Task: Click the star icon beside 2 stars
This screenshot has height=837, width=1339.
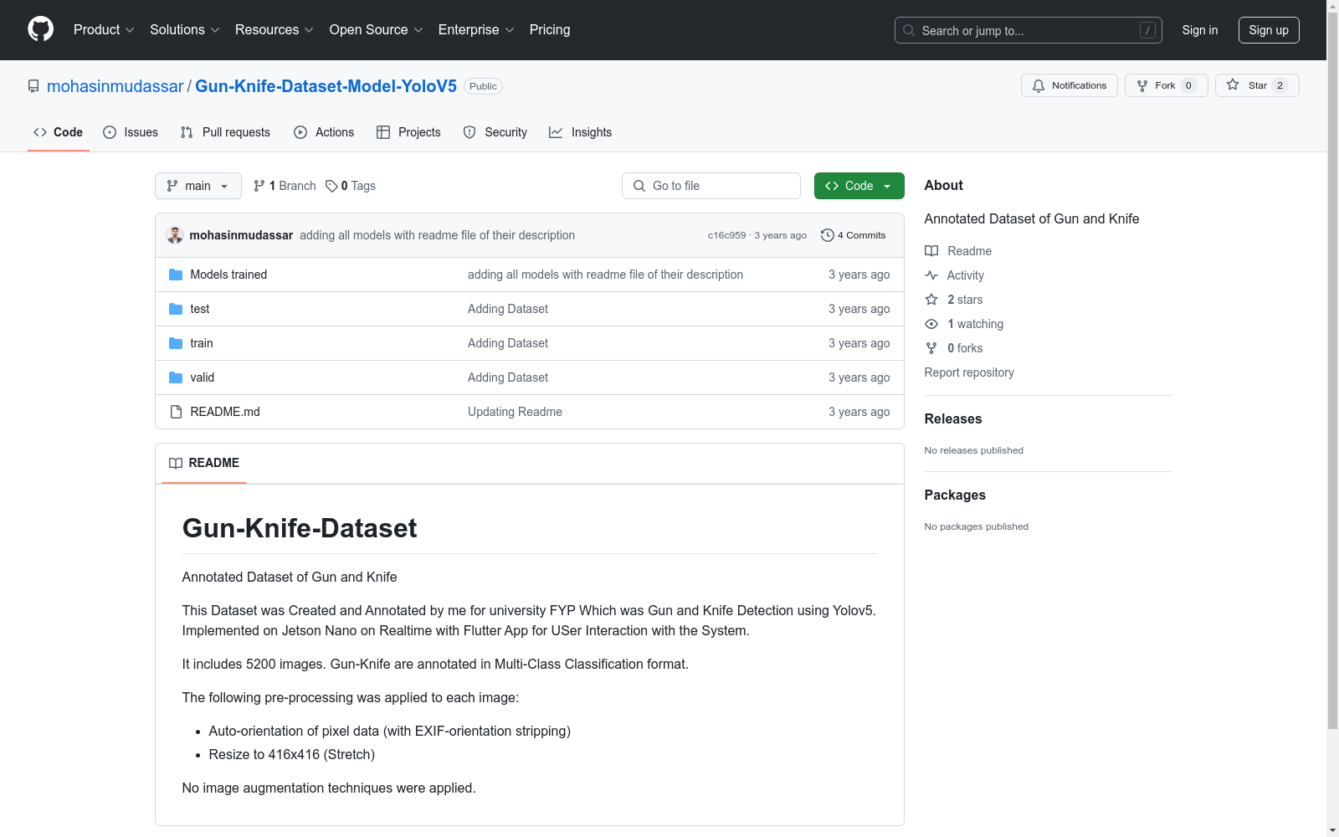Action: 931,300
